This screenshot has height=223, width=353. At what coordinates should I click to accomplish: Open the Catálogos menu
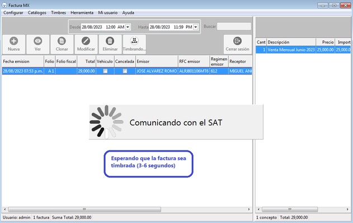pyautogui.click(x=37, y=13)
